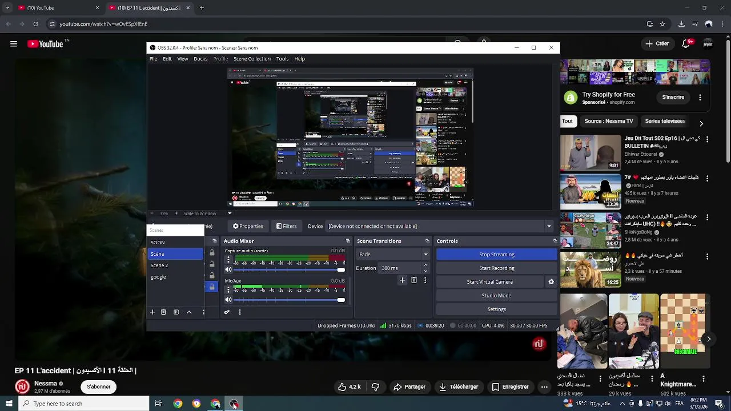This screenshot has width=731, height=411.
Task: Toggle Start Virtual Camera
Action: click(x=489, y=282)
